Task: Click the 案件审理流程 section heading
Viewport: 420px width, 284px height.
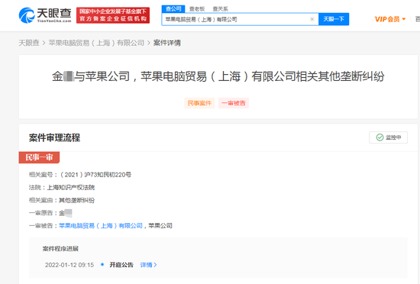Action: click(x=54, y=137)
